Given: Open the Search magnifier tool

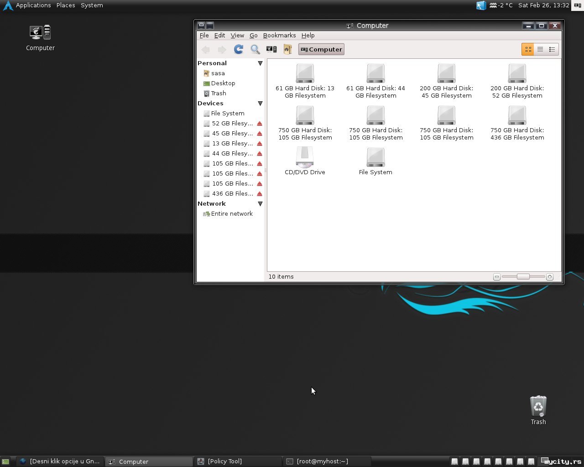Looking at the screenshot, I should pyautogui.click(x=255, y=49).
